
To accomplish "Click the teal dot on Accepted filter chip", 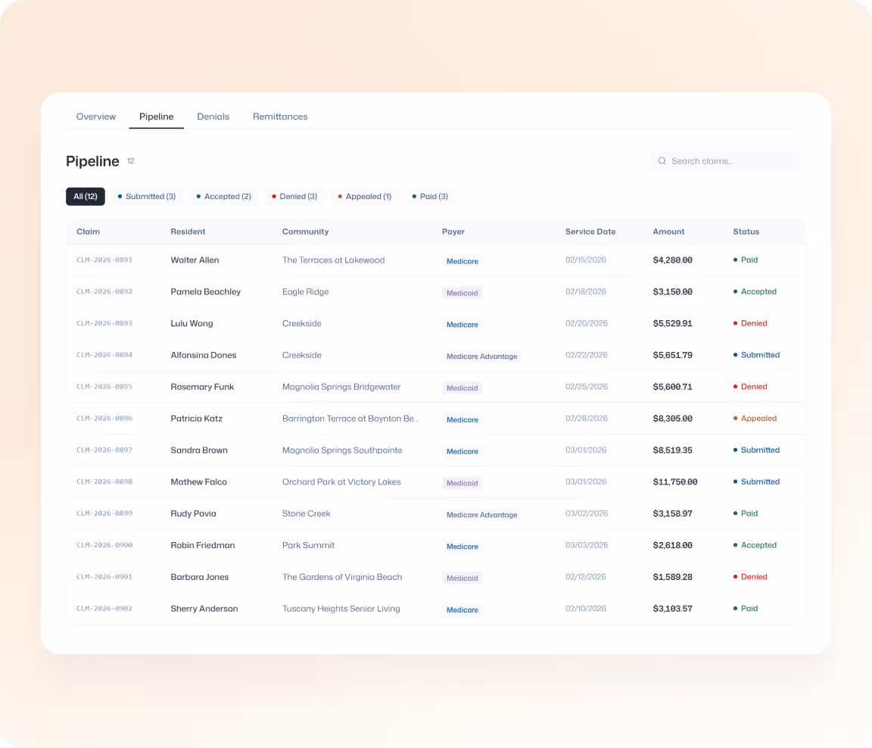I will pos(198,196).
